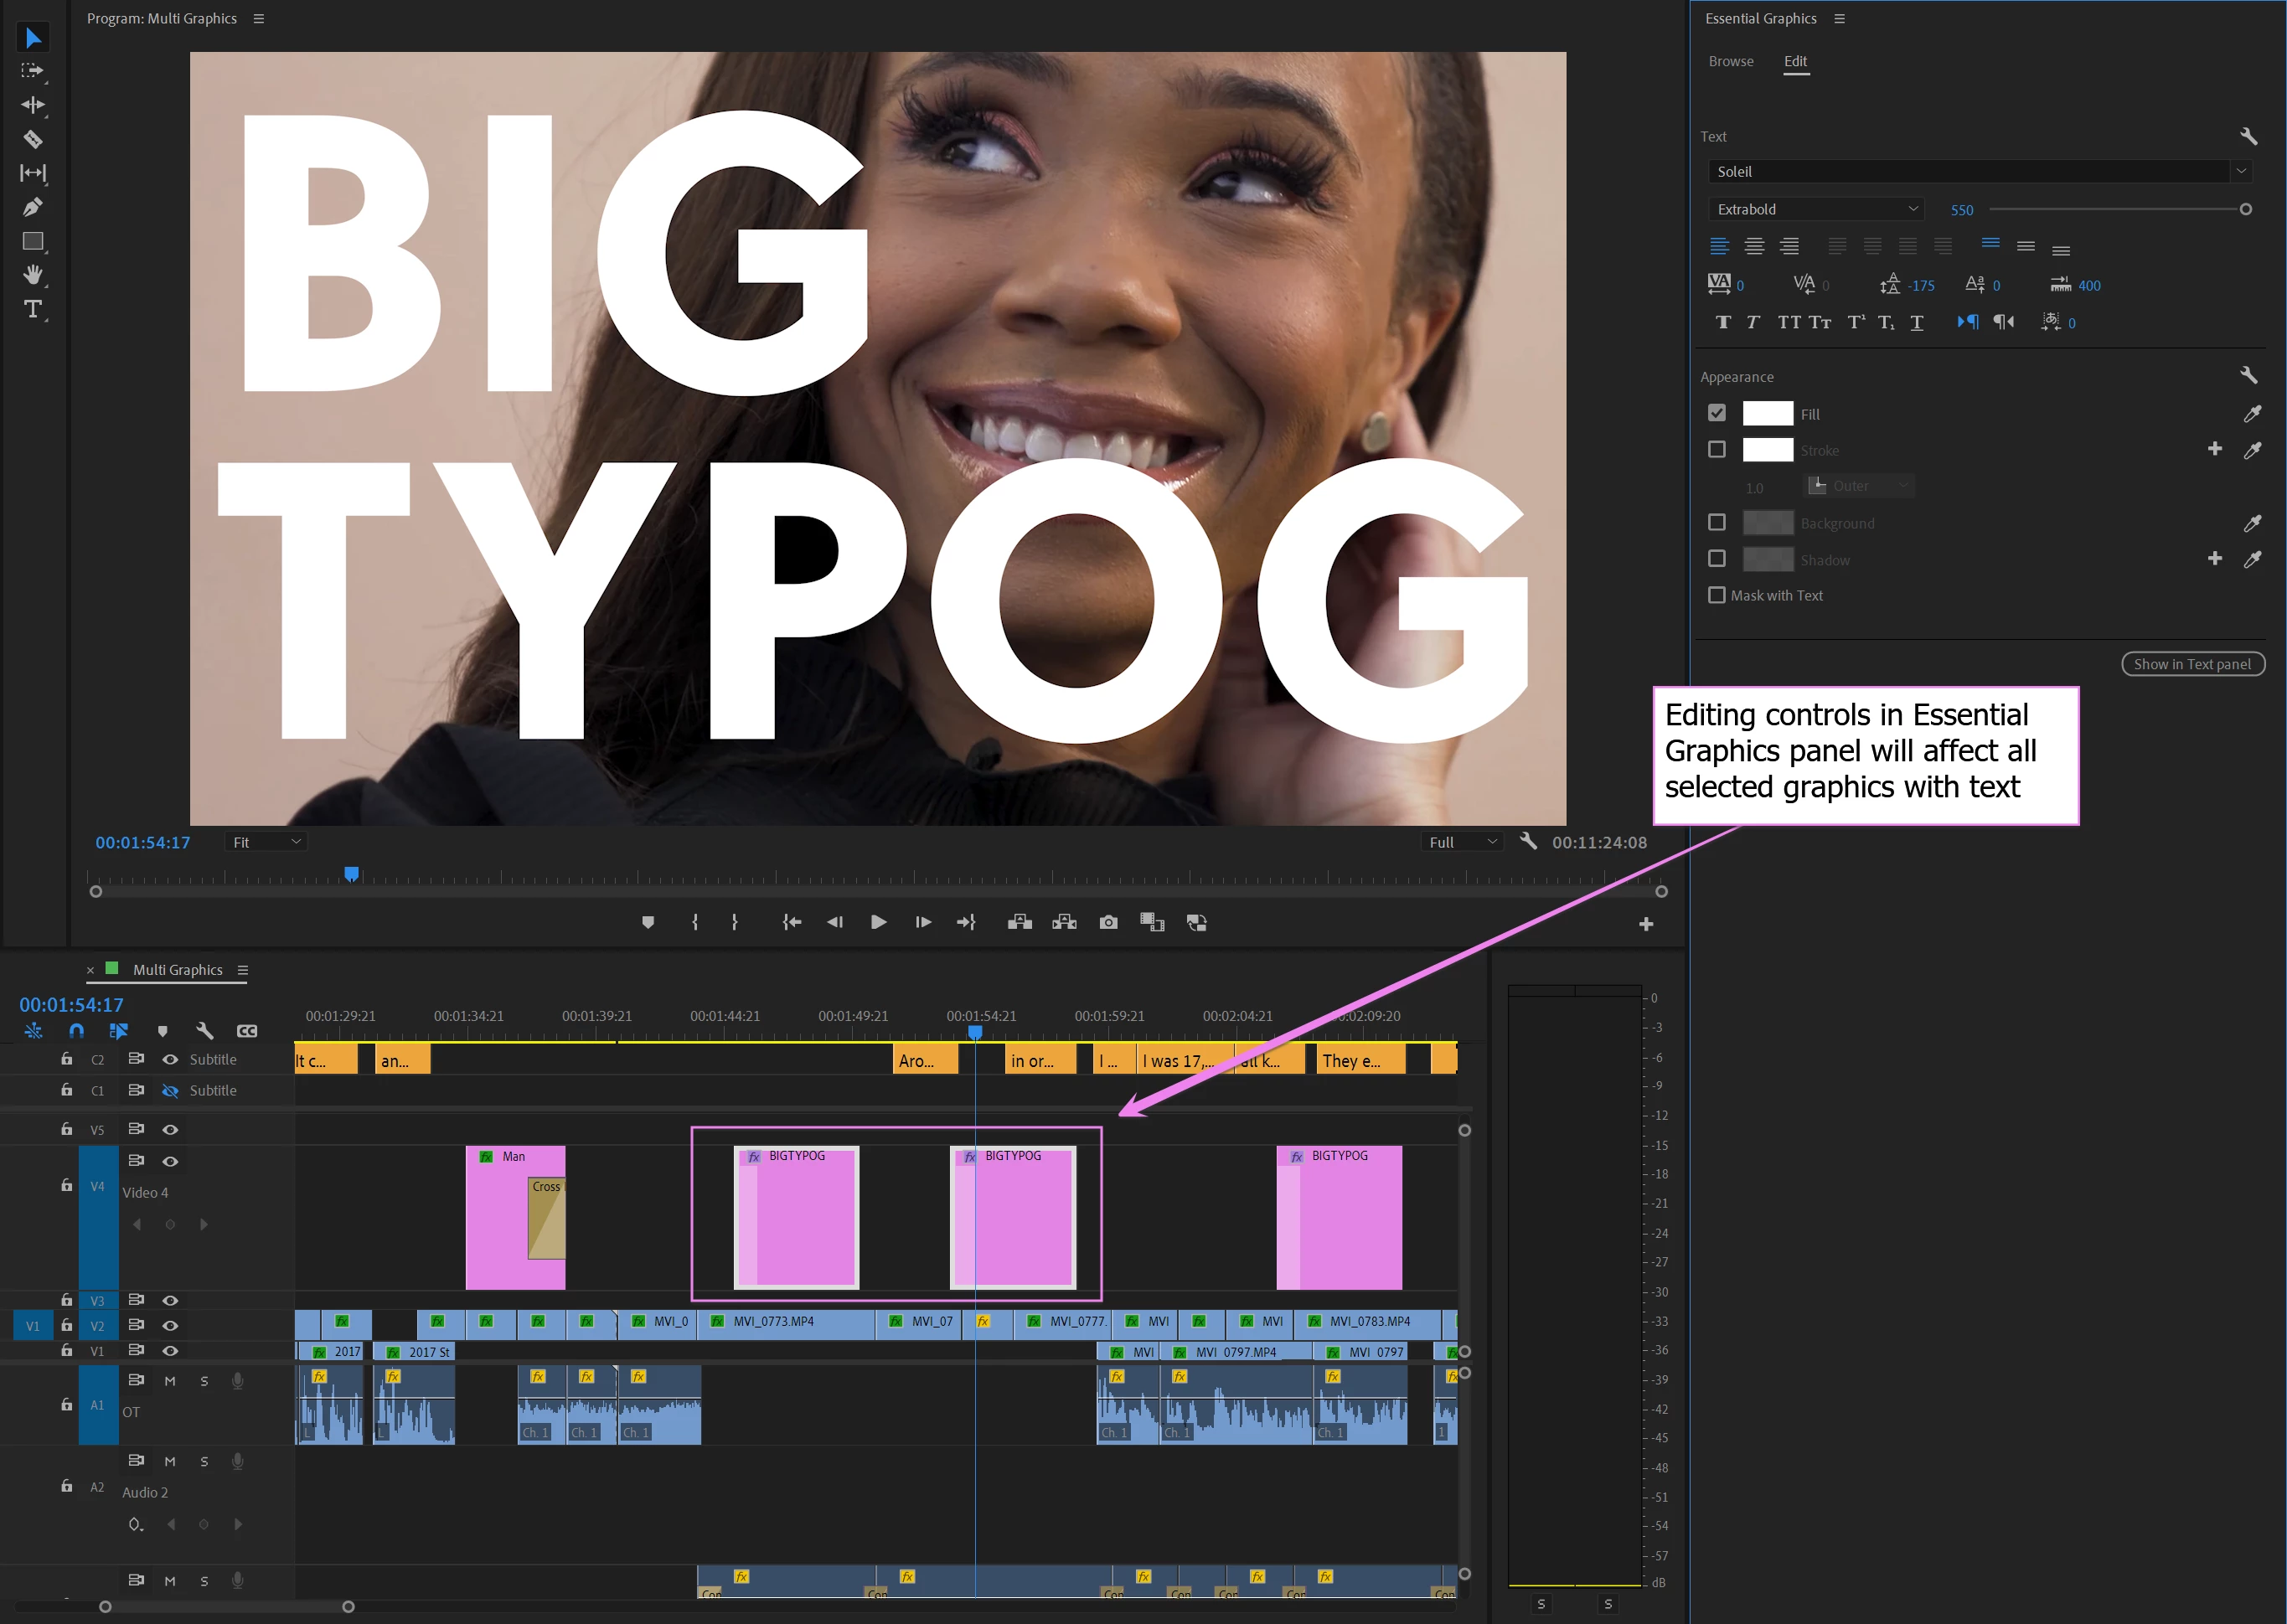Open the Fit zoom level dropdown

[265, 842]
